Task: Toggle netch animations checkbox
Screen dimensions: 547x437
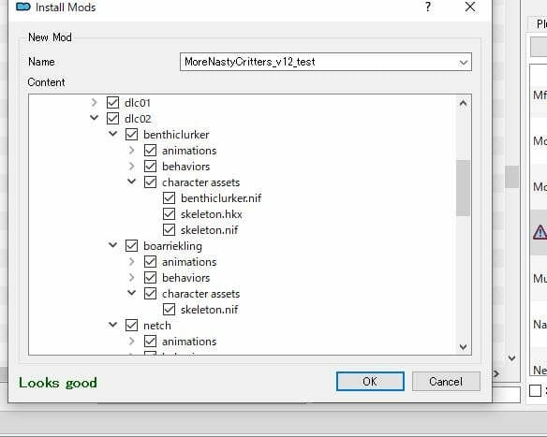Action: pyautogui.click(x=151, y=342)
